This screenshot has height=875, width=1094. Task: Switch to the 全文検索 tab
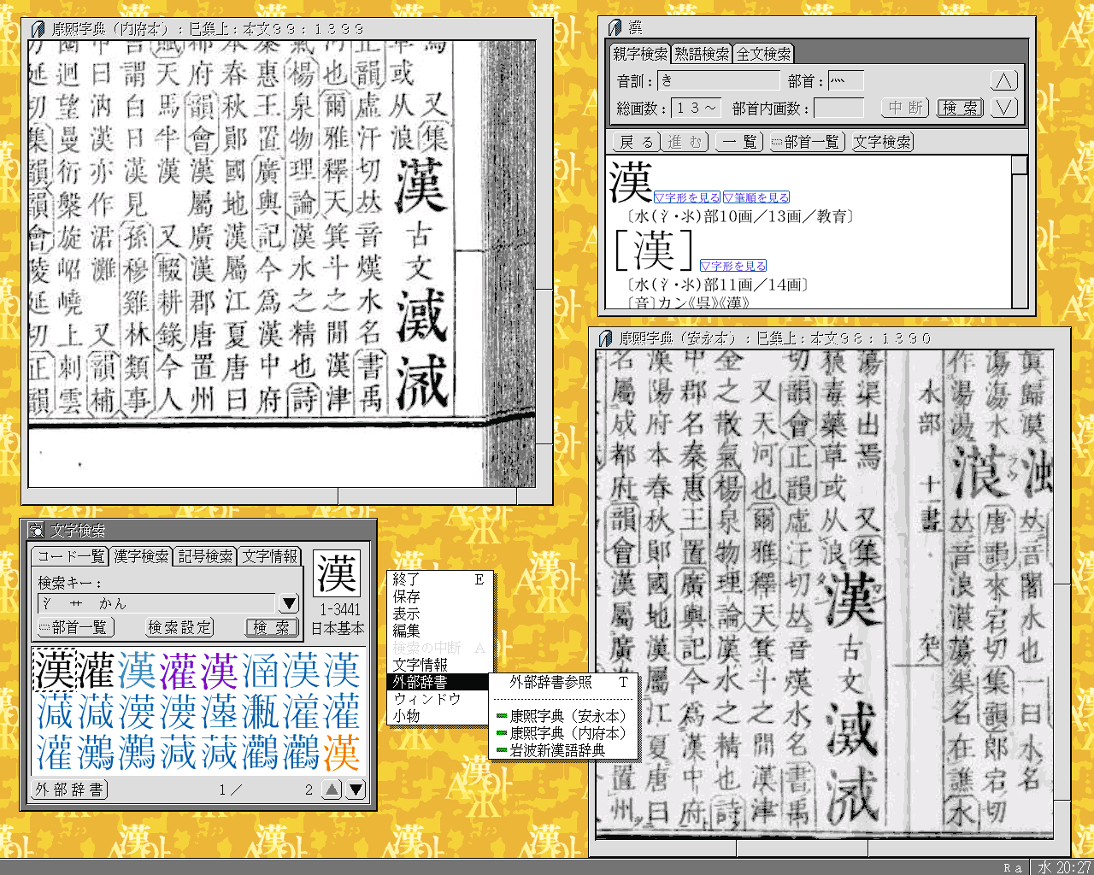[764, 54]
